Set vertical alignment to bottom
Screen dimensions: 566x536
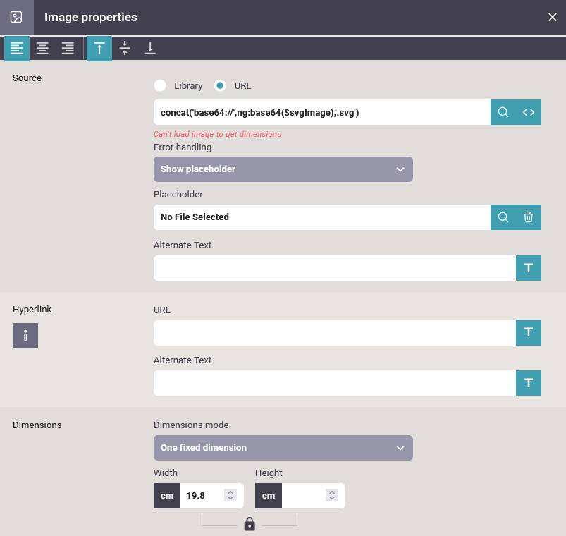[x=150, y=49]
